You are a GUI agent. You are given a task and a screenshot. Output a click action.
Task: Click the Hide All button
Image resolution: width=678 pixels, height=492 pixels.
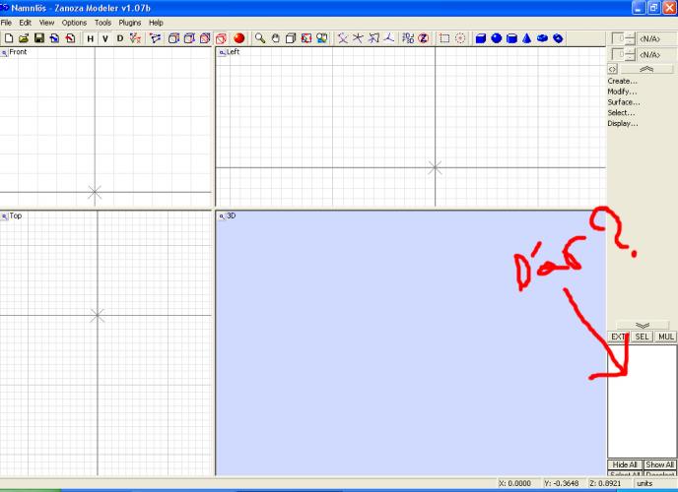coord(624,464)
